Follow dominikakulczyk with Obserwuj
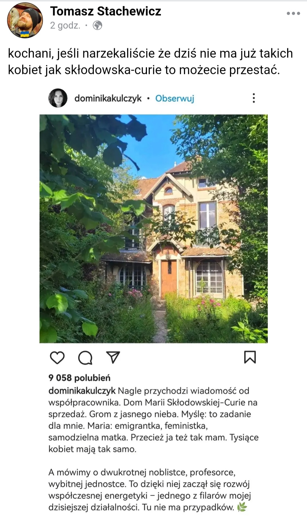Viewport: 307px width, 518px height. point(175,98)
